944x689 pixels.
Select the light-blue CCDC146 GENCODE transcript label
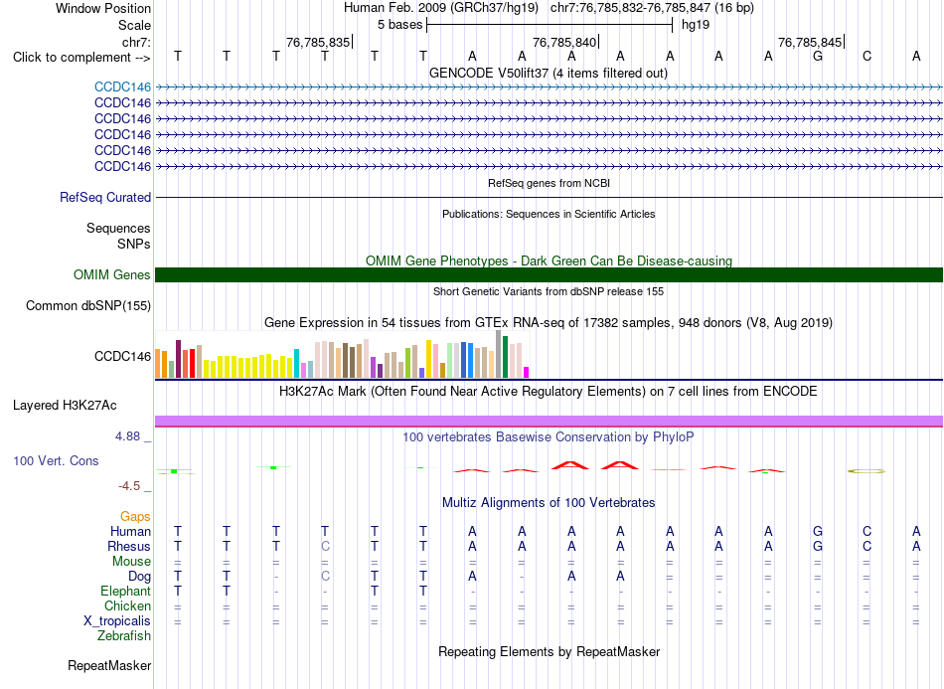[x=122, y=86]
